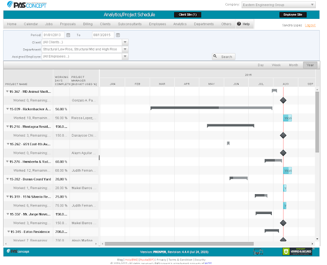This screenshot has height=265, width=327.
Task: Click the Gantt chart horizontal scrollbar
Action: click(179, 244)
